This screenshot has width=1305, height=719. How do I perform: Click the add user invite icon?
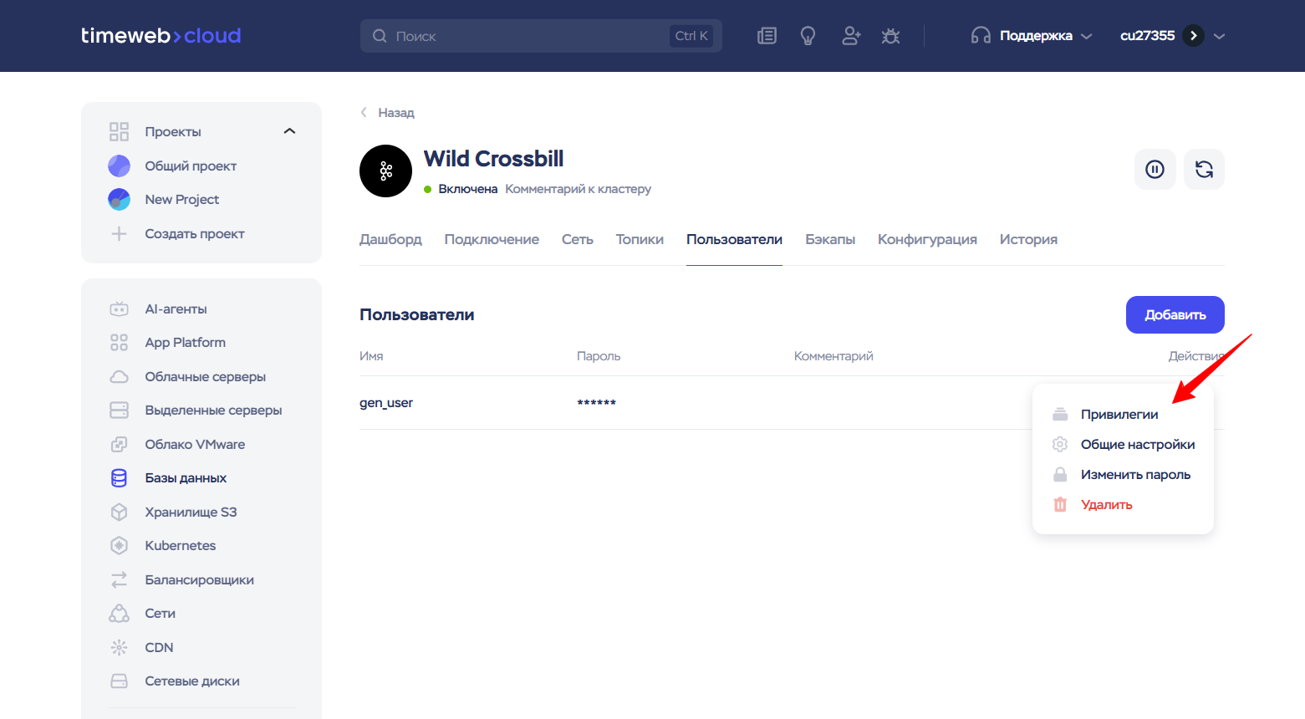click(x=851, y=36)
